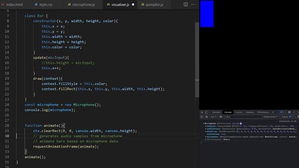The height and width of the screenshot is (168, 299).
Task: Click the commented '//this.height = micInput;' line
Action: (68, 63)
